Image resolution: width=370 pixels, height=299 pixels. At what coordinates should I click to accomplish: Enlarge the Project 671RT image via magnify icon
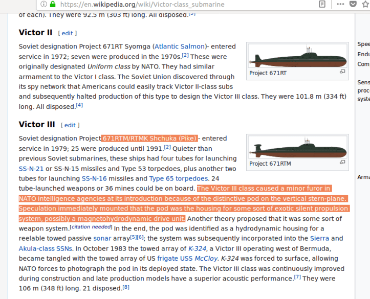pyautogui.click(x=342, y=73)
